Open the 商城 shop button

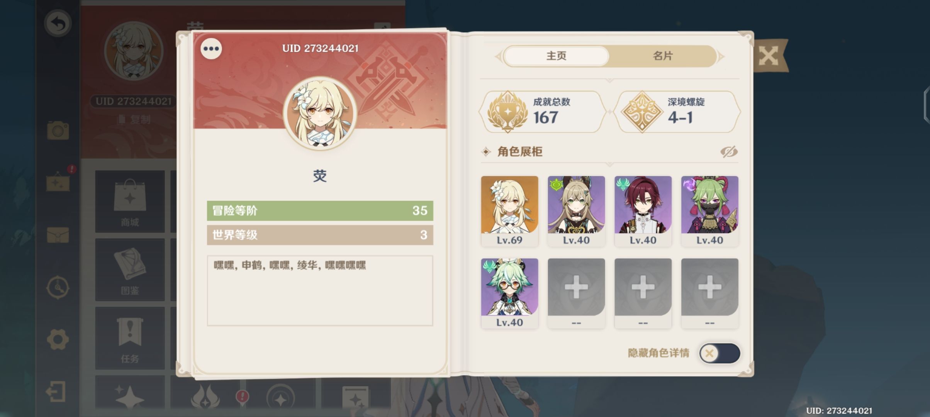(130, 202)
